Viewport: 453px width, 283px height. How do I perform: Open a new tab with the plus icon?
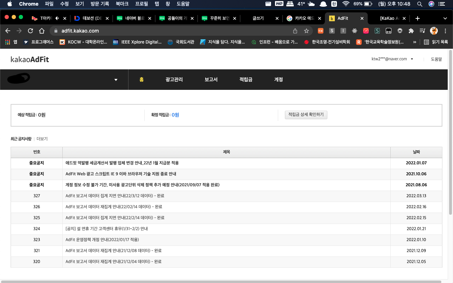[418, 18]
